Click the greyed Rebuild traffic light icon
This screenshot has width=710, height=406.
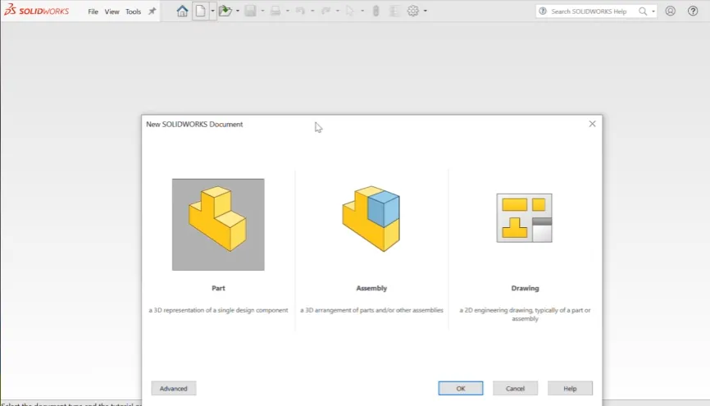tap(375, 11)
